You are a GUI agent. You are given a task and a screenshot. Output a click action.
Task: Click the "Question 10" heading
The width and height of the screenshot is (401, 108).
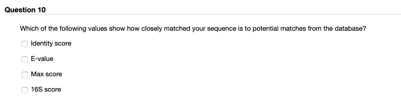tap(25, 10)
